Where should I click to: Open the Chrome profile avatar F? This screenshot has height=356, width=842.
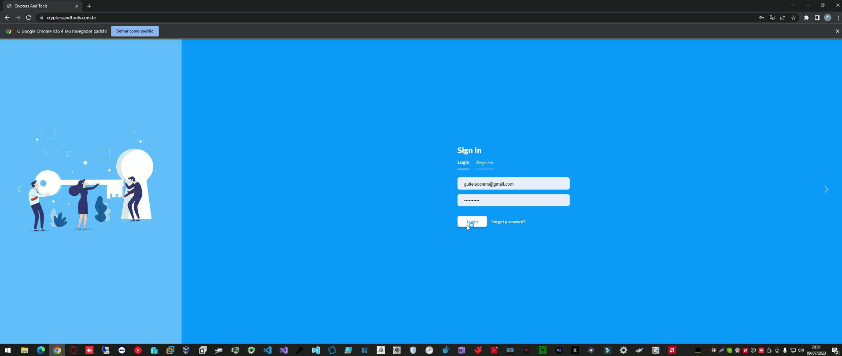point(827,18)
